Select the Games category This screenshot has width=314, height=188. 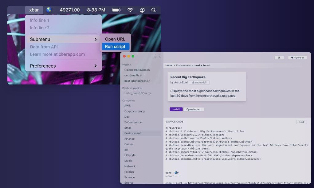[x=129, y=144]
